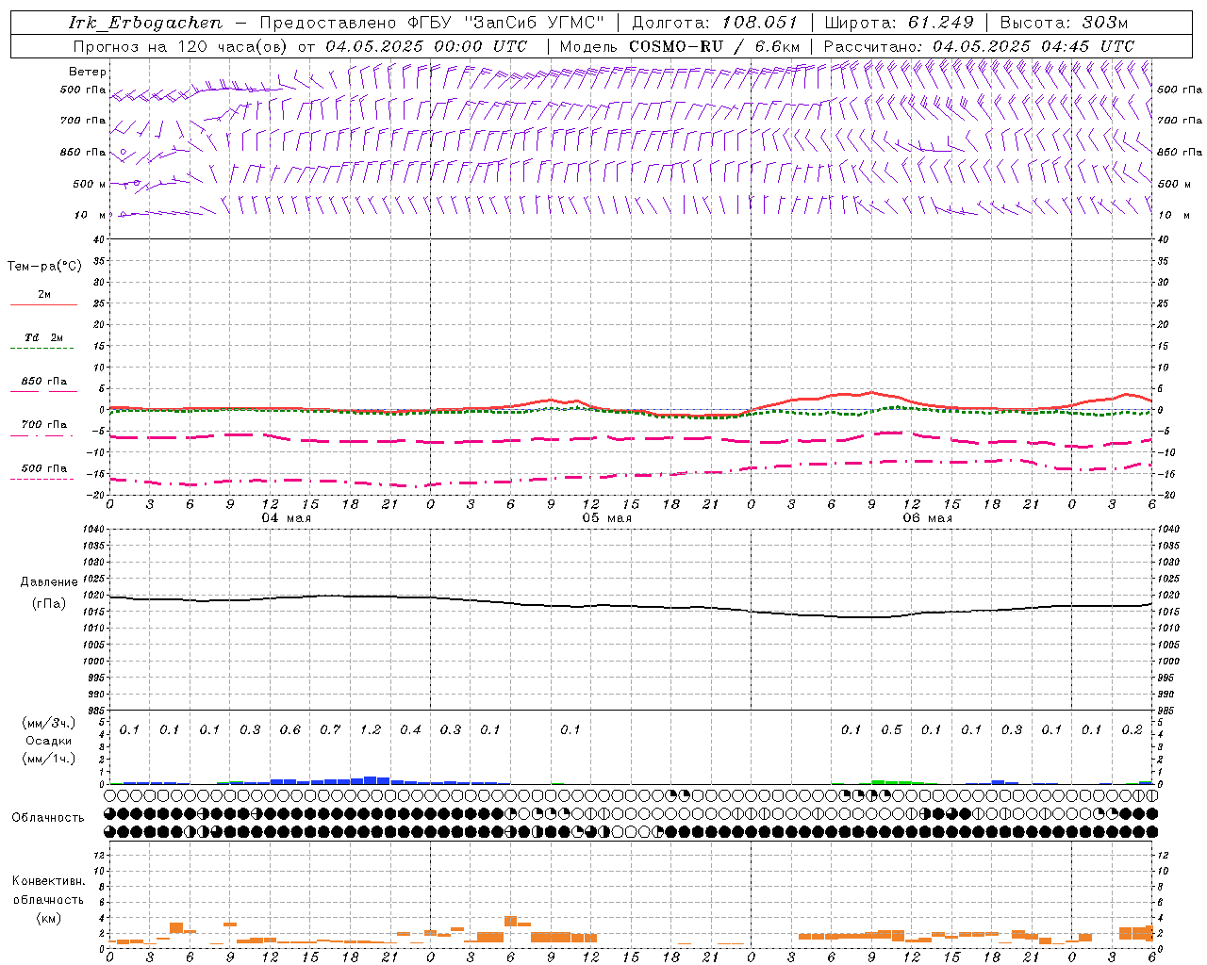
Task: Click the solid line sample under legend '2м'
Action: 43,305
